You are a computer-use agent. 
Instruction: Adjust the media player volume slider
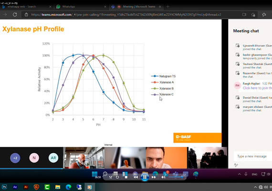(x=176, y=177)
